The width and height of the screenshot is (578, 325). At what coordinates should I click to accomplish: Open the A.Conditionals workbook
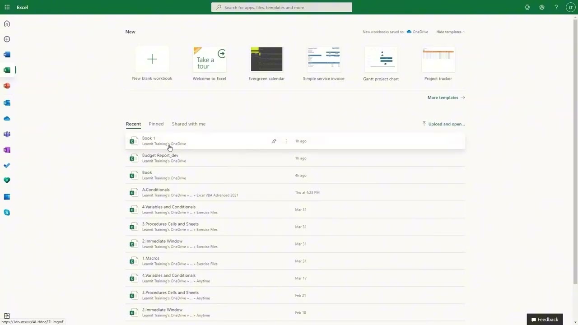coord(295,193)
